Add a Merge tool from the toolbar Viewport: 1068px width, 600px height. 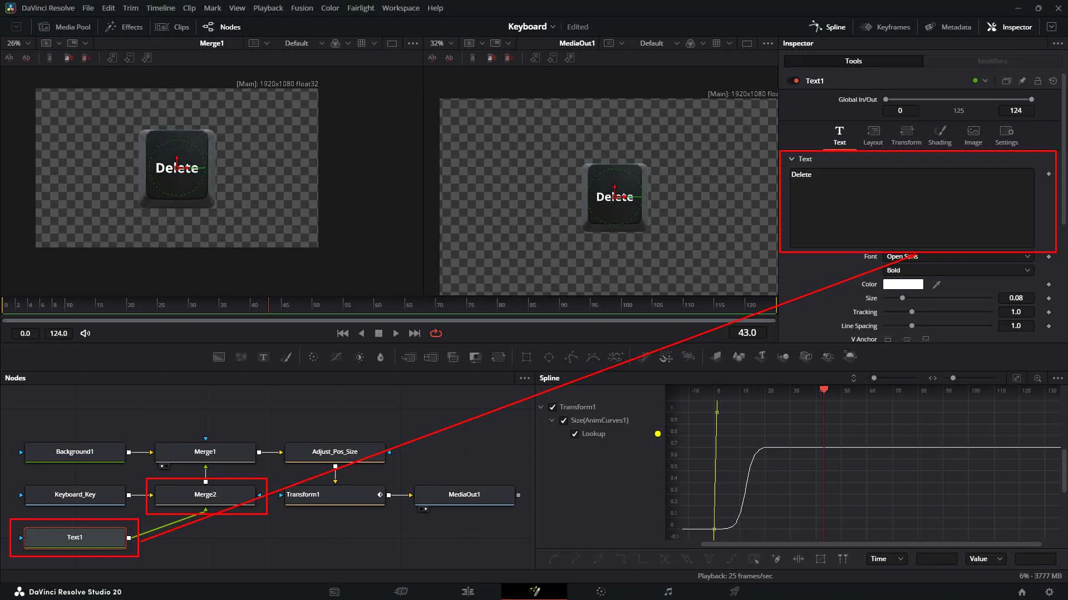pyautogui.click(x=409, y=357)
